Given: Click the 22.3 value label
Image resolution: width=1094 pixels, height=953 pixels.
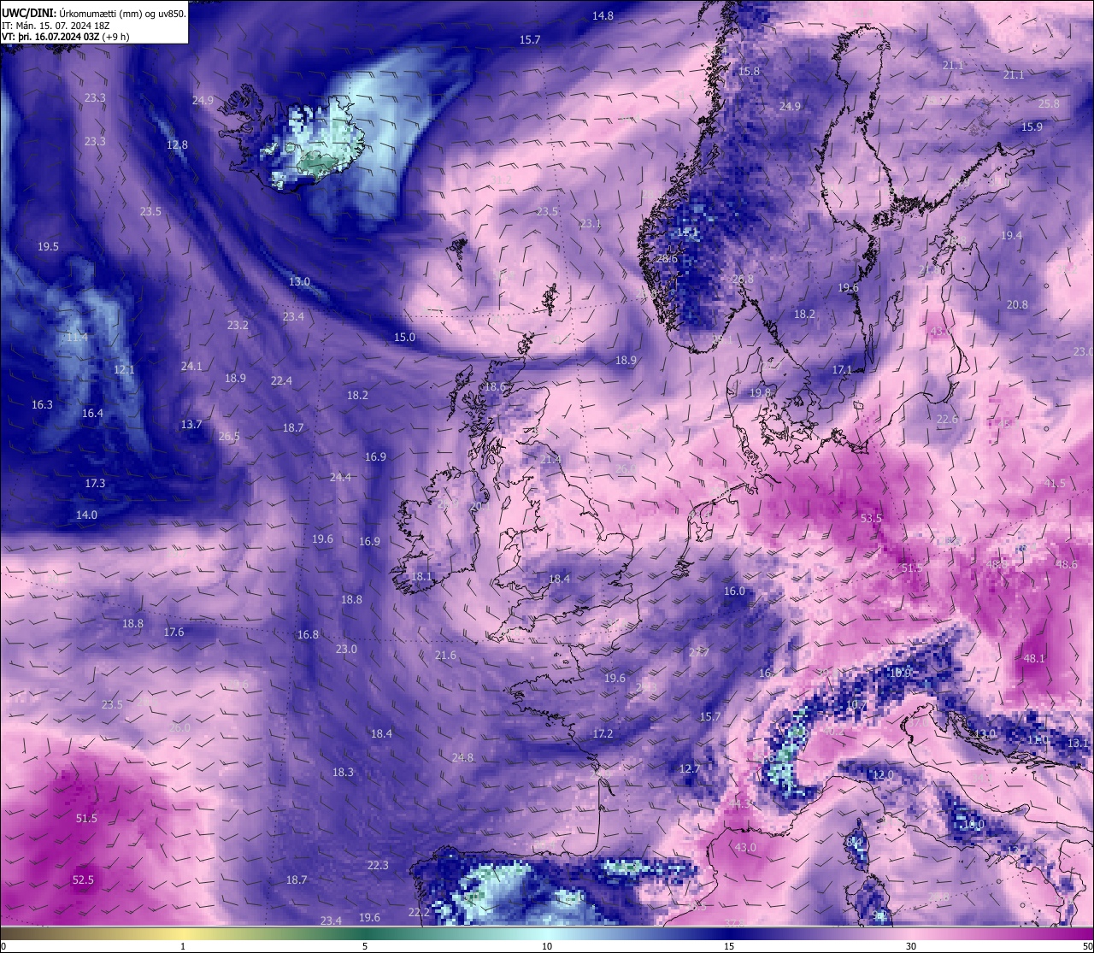Looking at the screenshot, I should 378,865.
